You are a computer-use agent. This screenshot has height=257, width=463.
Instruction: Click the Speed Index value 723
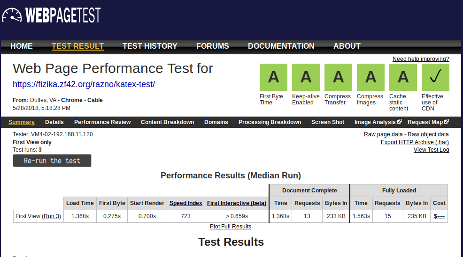[186, 216]
